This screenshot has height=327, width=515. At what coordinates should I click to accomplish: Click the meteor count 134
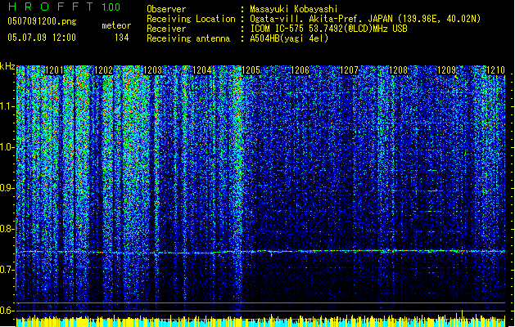coord(121,38)
